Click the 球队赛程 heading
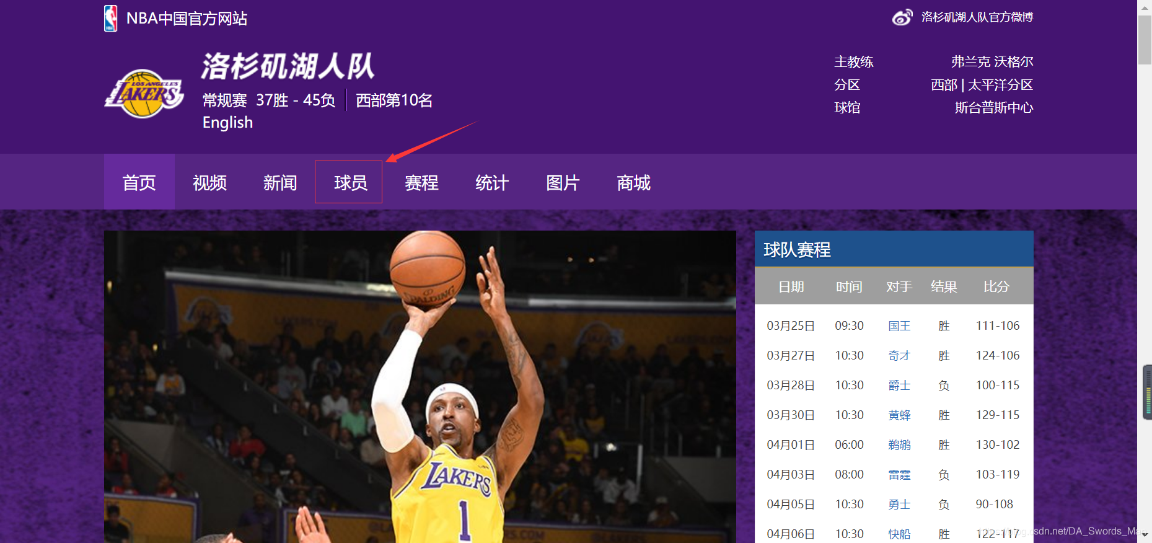 [x=797, y=250]
